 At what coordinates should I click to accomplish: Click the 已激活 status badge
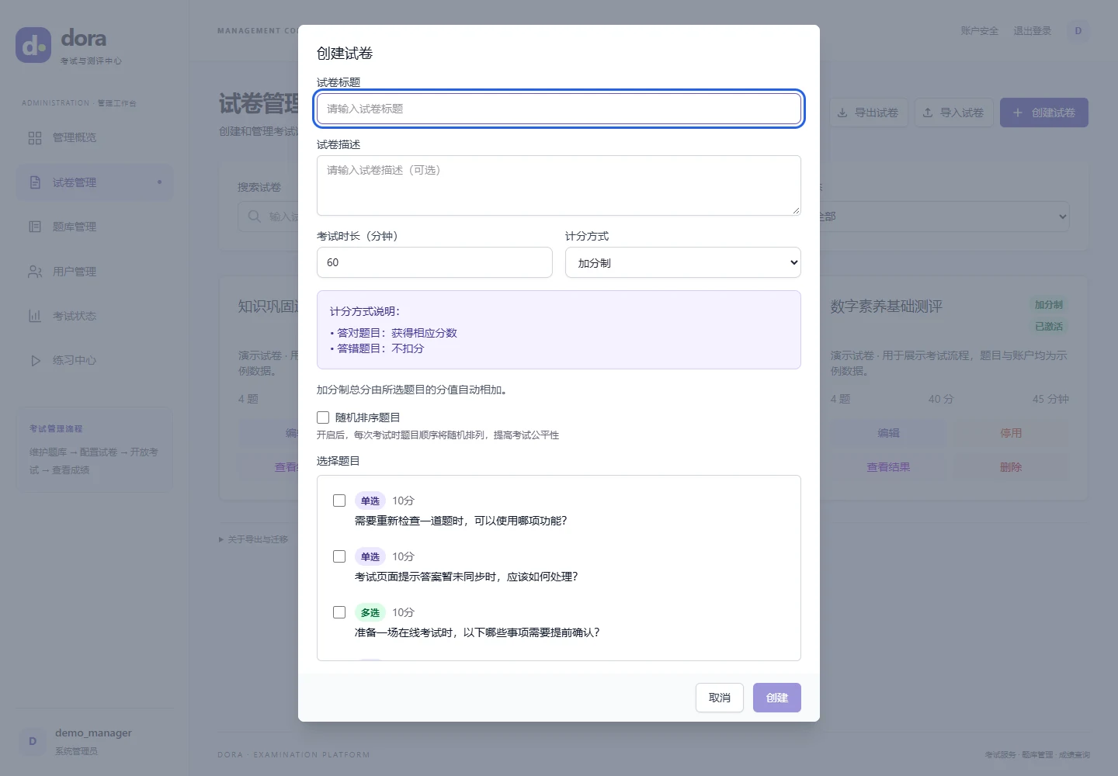point(1049,327)
